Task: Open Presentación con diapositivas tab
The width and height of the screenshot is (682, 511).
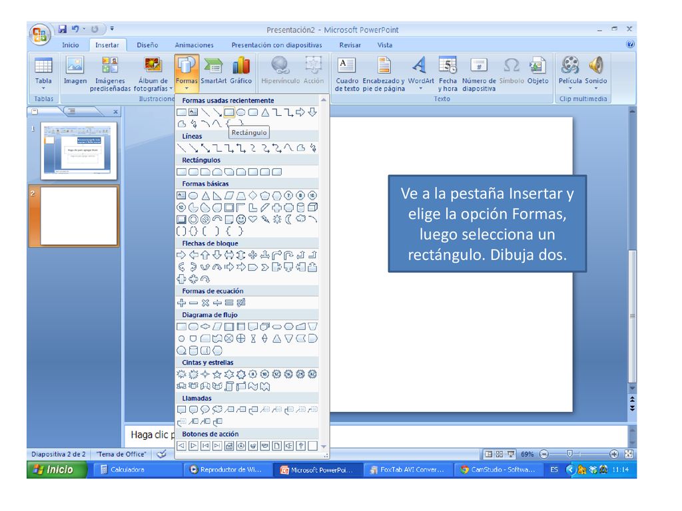Action: [276, 45]
